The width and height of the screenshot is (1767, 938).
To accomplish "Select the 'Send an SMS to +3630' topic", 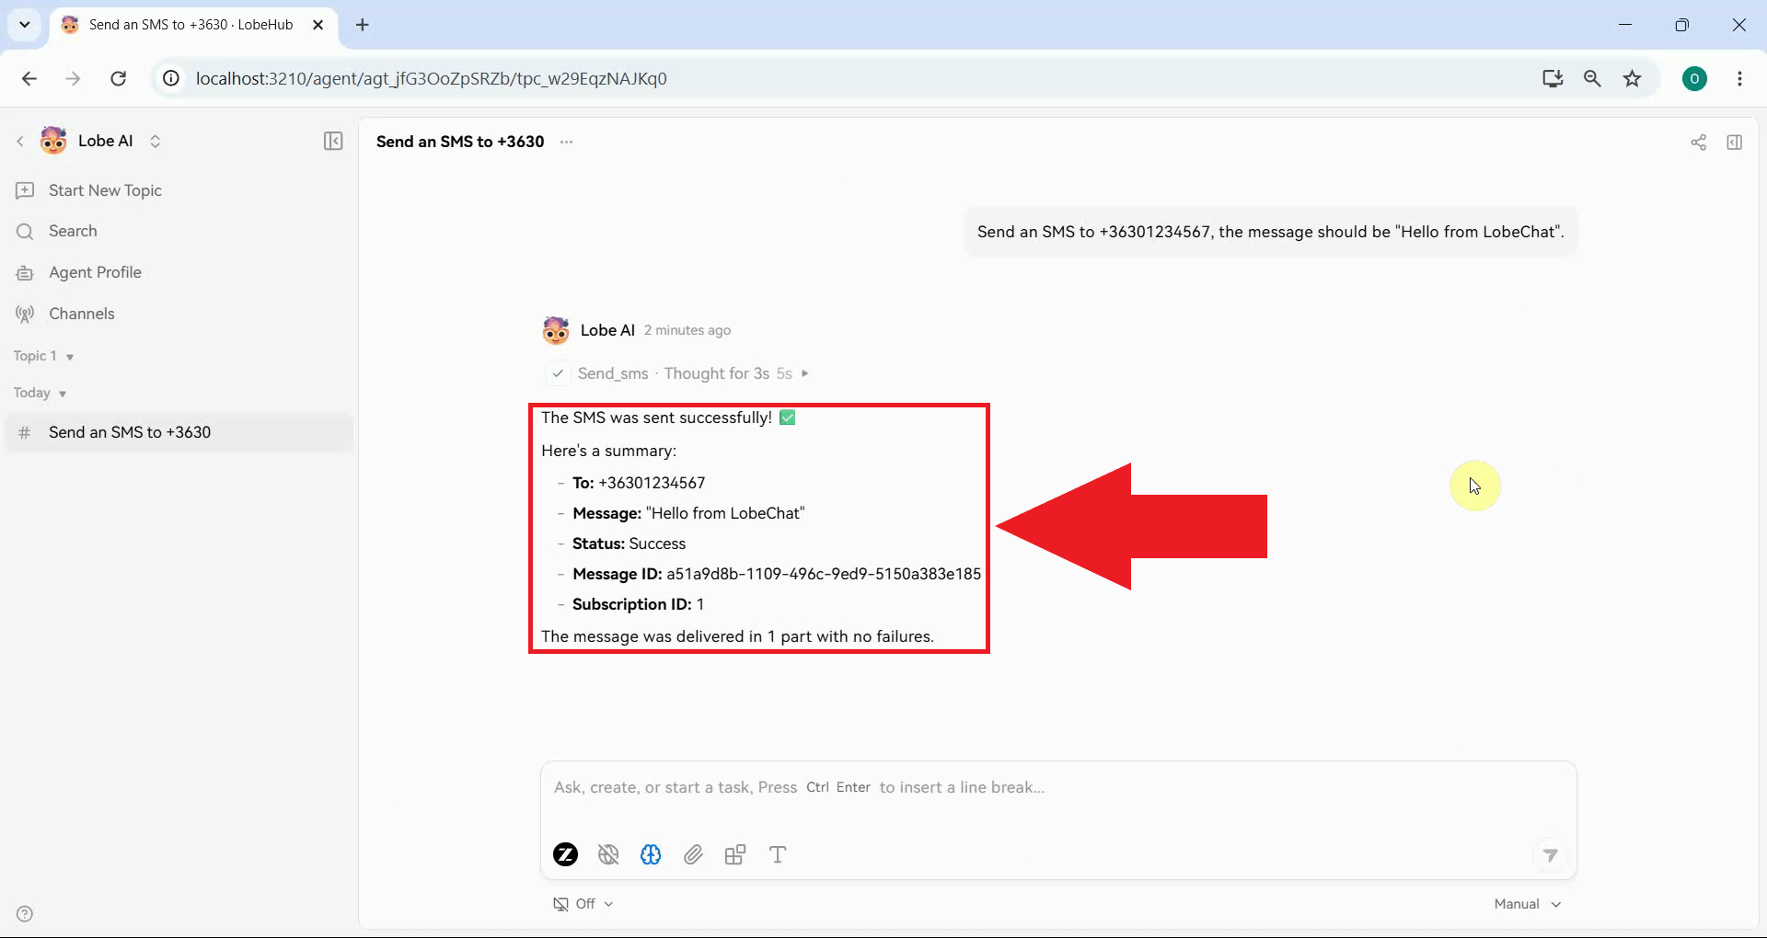I will click(x=179, y=432).
